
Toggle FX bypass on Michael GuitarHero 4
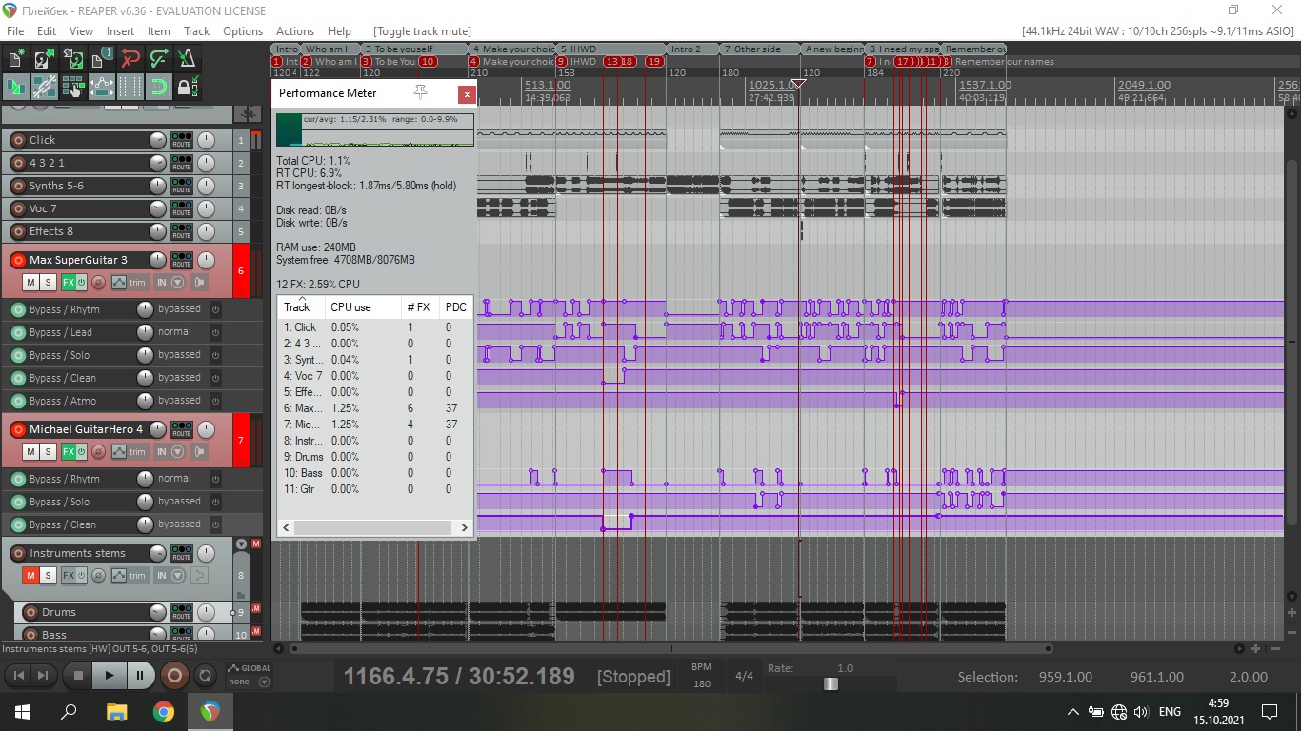pos(81,452)
